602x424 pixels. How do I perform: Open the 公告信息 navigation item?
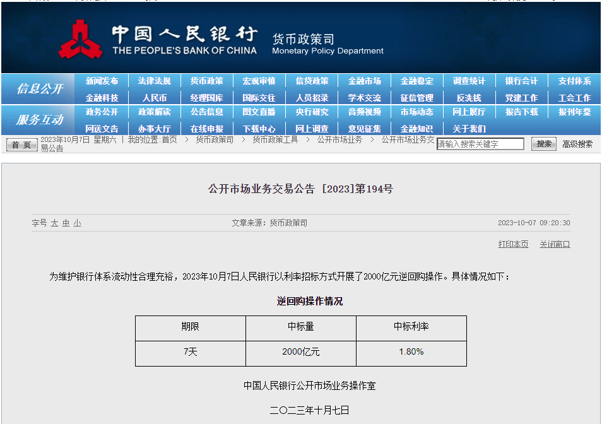[x=207, y=112]
